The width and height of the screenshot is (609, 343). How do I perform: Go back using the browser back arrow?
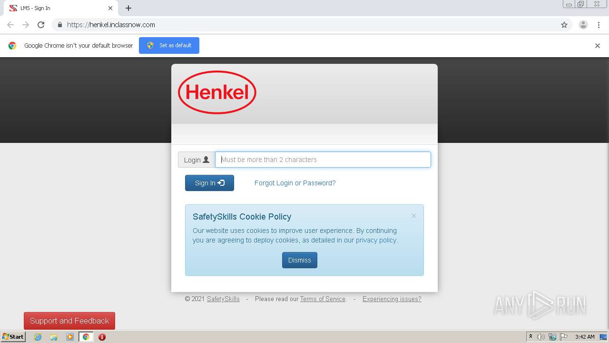tap(10, 25)
